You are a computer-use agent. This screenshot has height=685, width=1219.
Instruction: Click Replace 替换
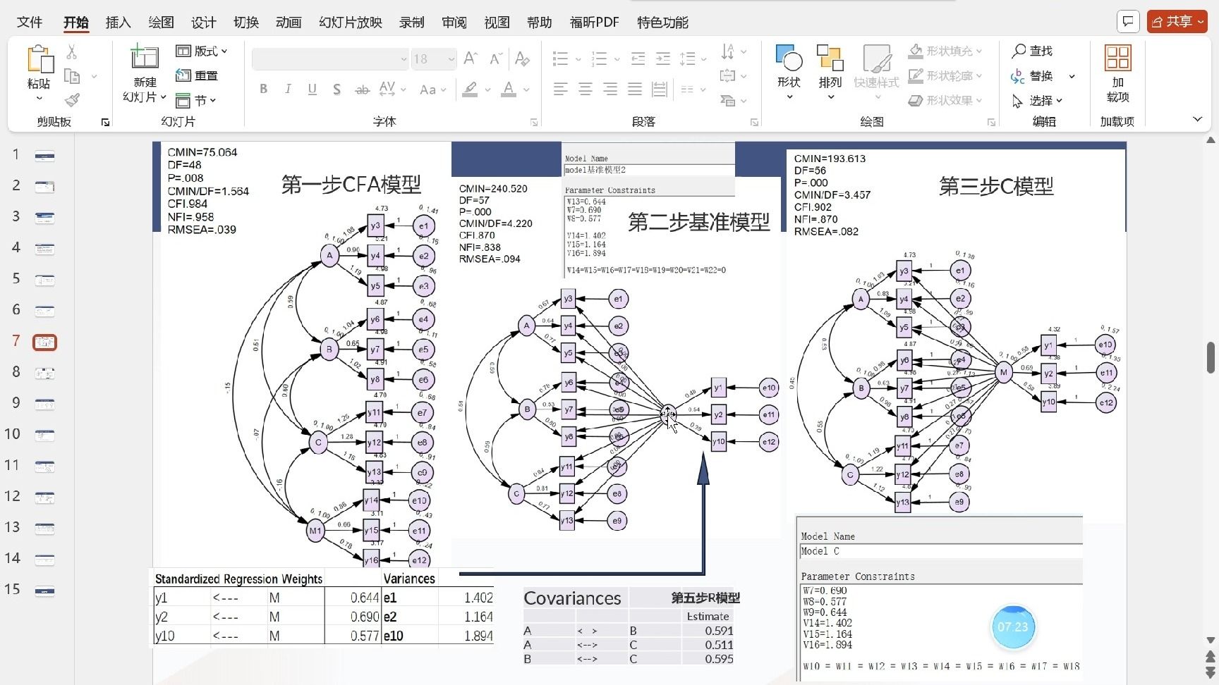point(1033,75)
